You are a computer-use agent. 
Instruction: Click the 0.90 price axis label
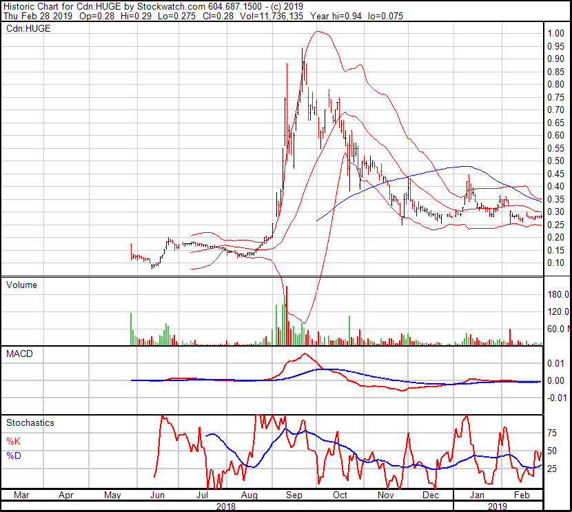coord(556,59)
